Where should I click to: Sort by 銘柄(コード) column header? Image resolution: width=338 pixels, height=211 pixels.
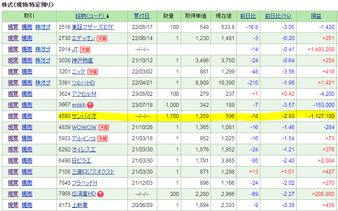[x=90, y=16]
